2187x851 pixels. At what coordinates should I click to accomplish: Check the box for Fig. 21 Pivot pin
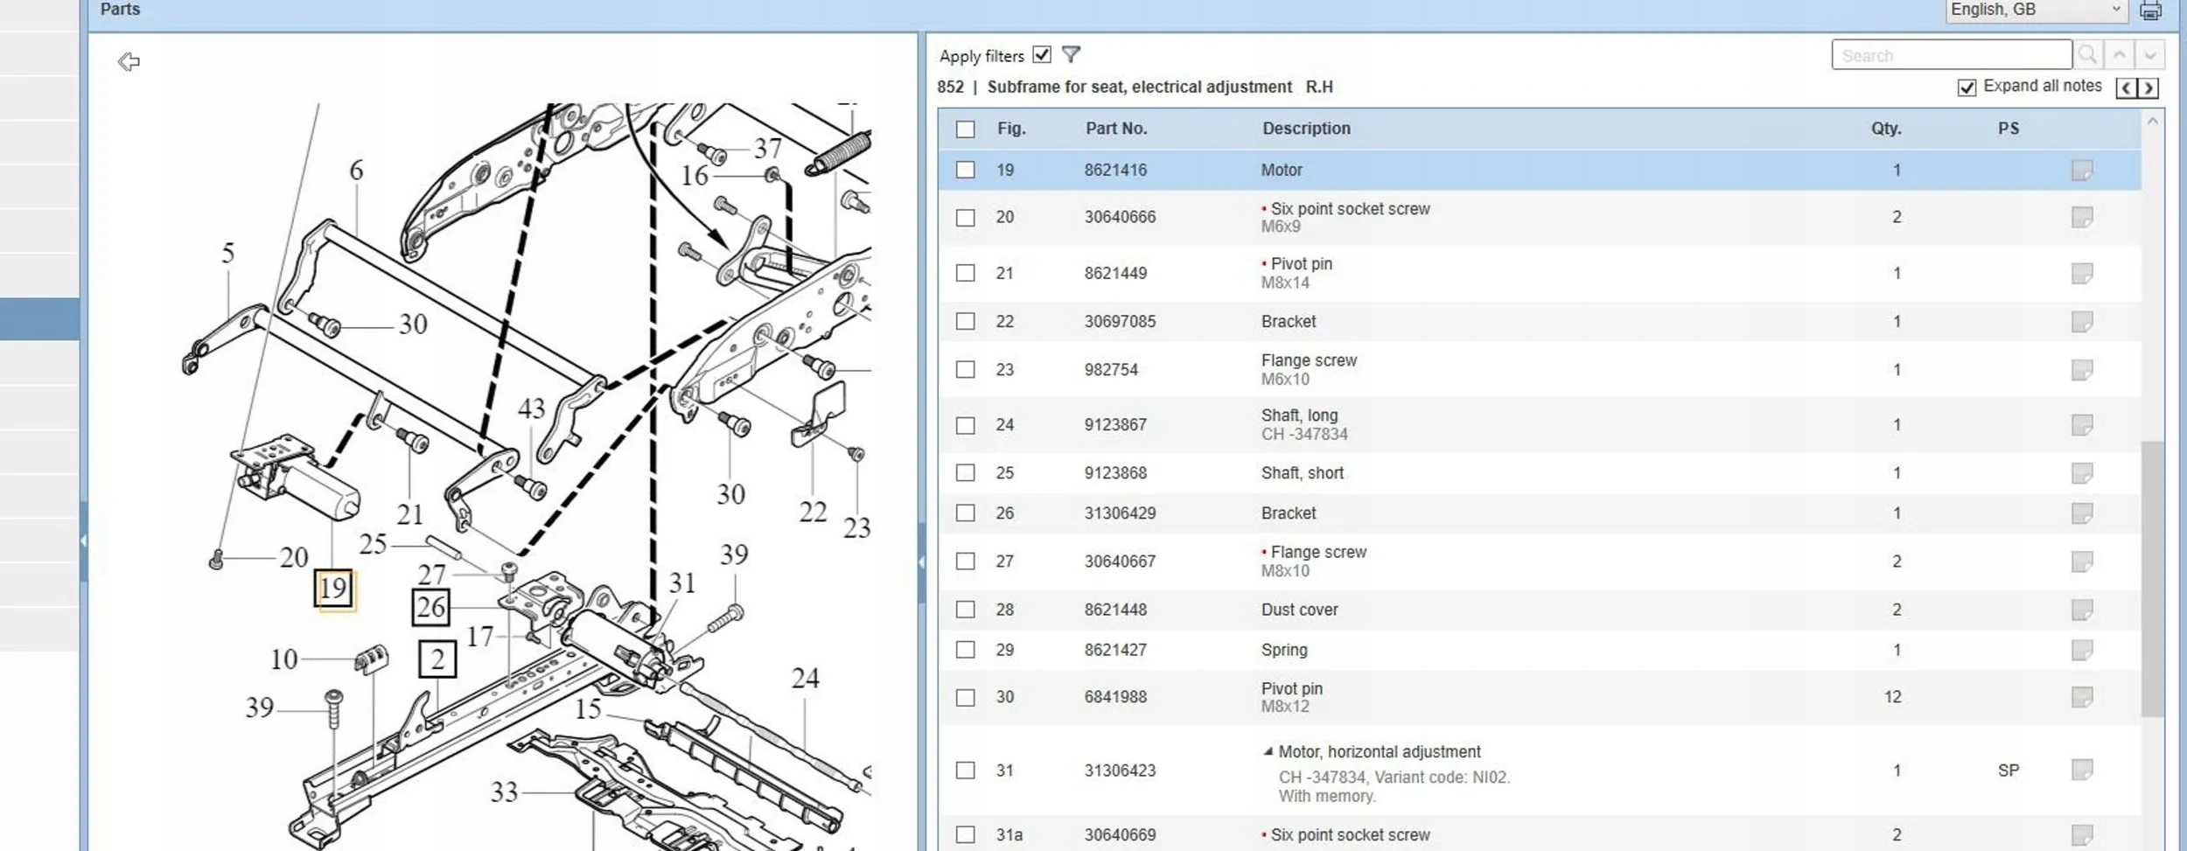pos(965,273)
